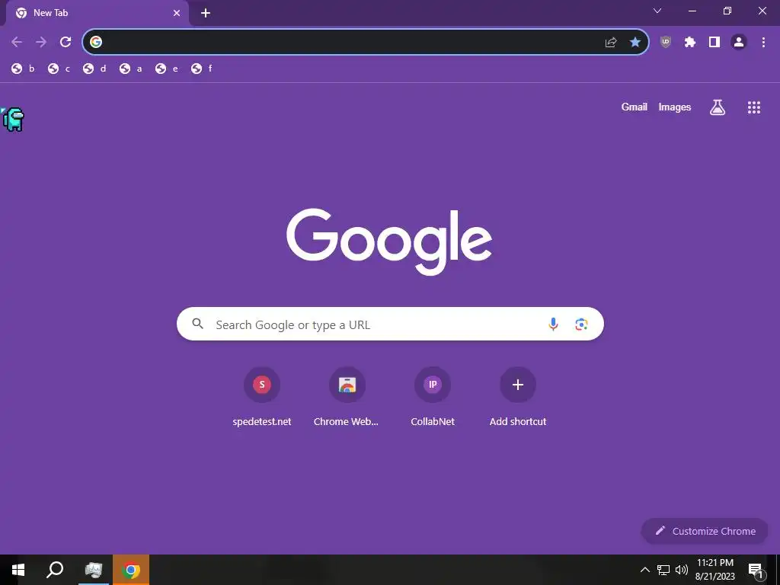
Task: Open bookmark e in the bookmarks bar
Action: [167, 69]
